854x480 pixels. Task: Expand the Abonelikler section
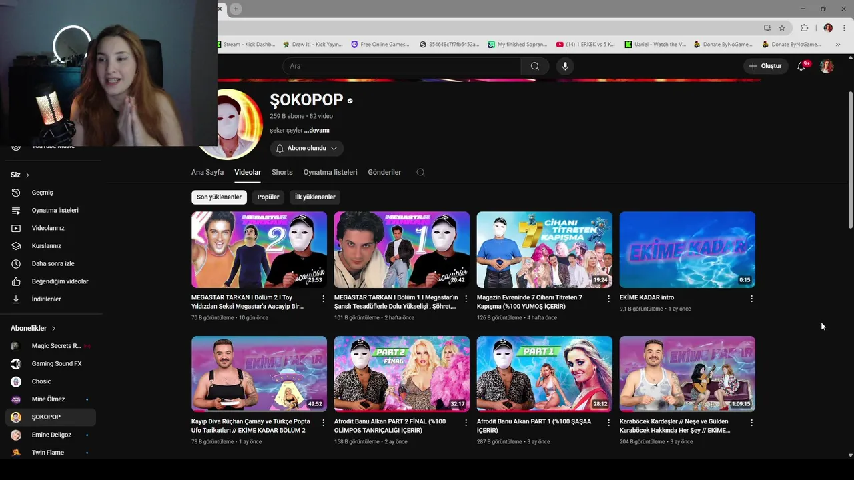pos(33,328)
